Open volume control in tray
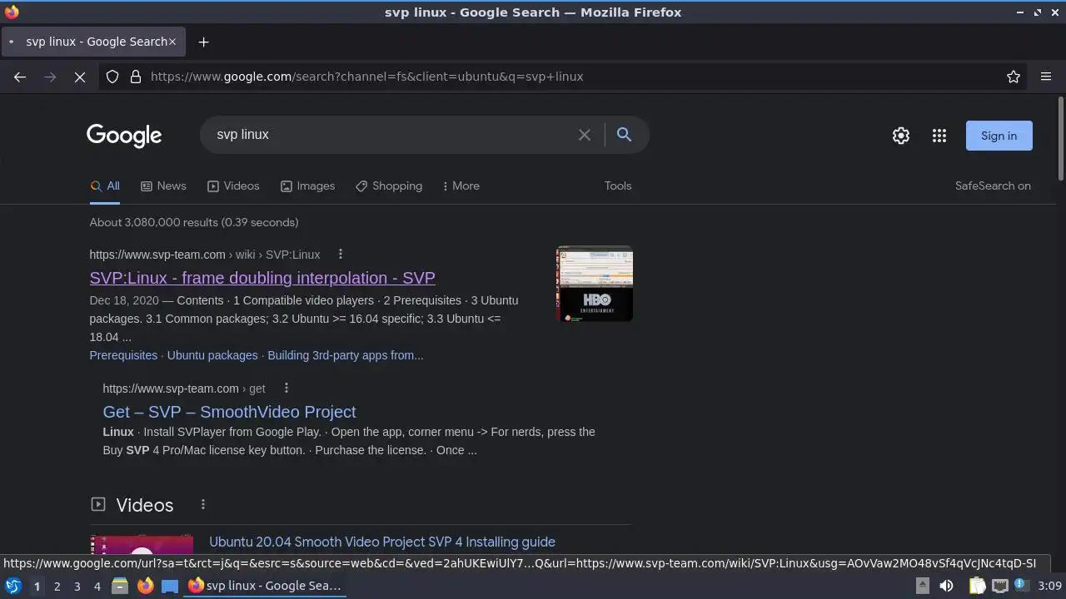The image size is (1066, 599). pos(946,586)
